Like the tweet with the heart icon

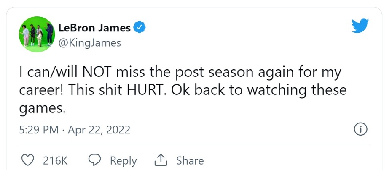27,160
